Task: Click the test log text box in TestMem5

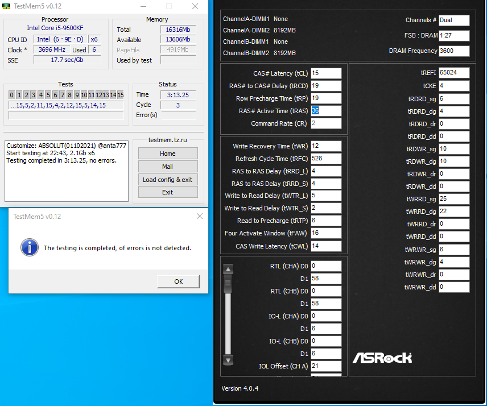Action: tap(67, 171)
